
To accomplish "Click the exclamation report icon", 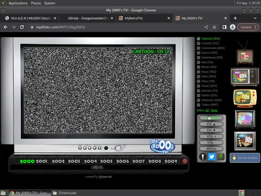I will coord(203,157).
